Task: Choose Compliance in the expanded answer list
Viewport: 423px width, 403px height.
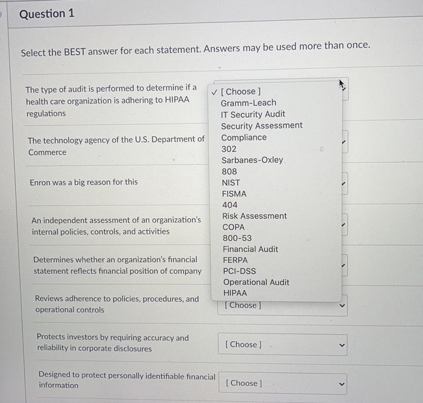Action: pos(244,137)
